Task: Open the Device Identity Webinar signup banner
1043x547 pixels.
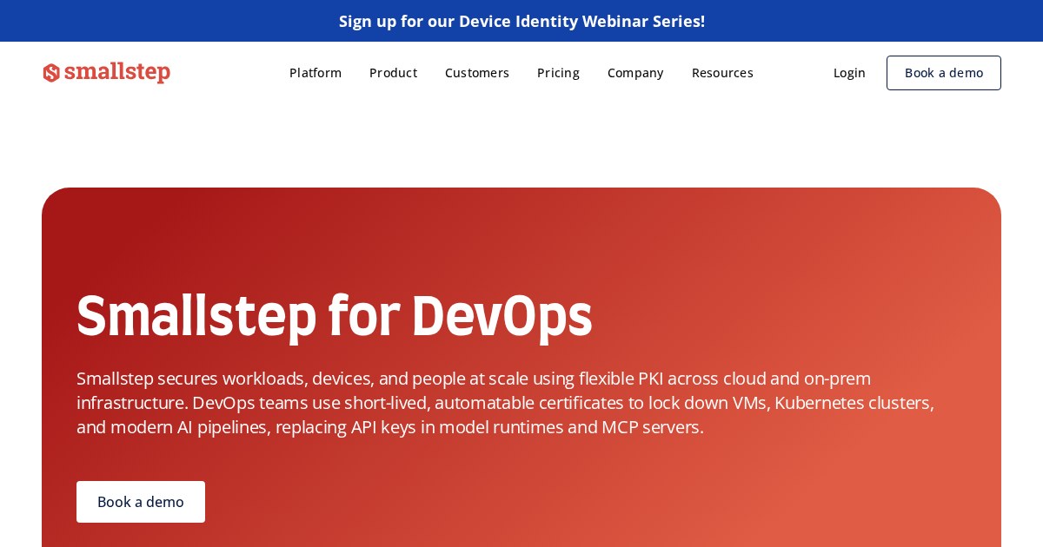Action: pos(521,21)
